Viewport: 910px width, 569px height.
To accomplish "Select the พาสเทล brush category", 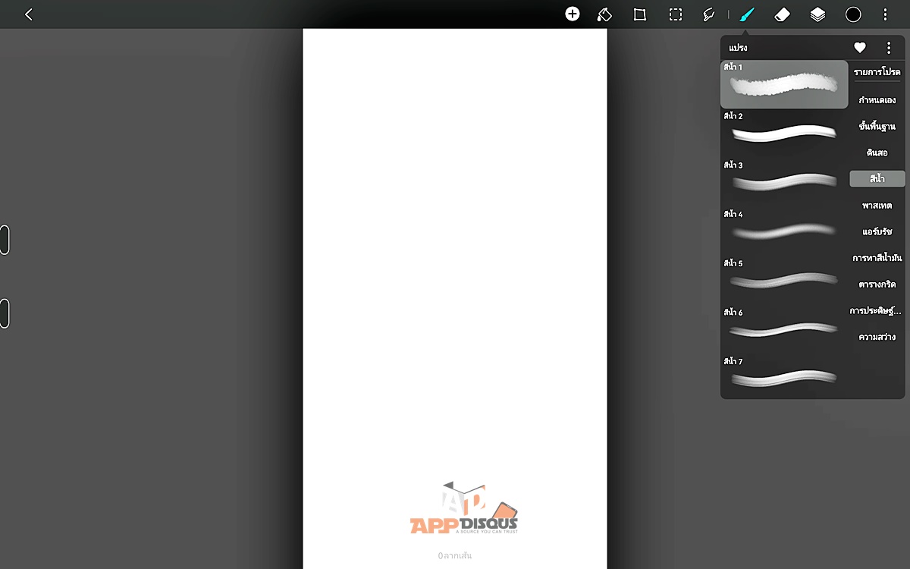I will click(877, 206).
